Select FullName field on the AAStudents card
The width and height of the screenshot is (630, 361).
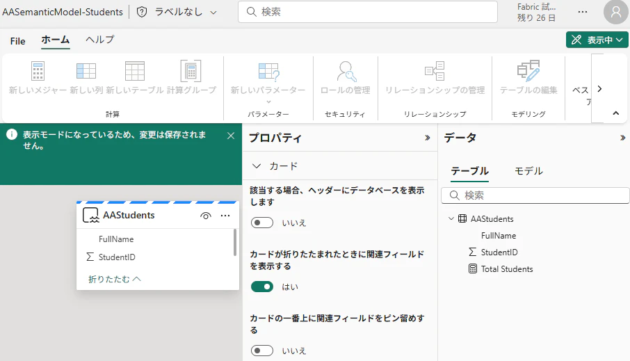click(116, 239)
